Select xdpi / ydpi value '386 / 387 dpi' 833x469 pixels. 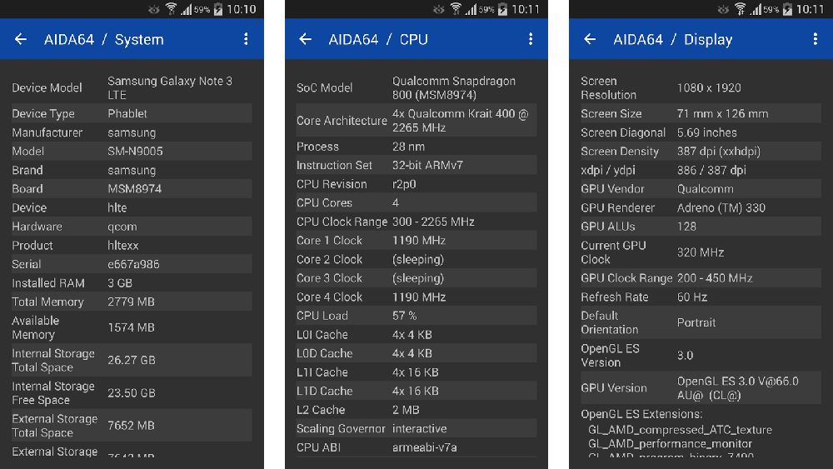[x=711, y=171]
